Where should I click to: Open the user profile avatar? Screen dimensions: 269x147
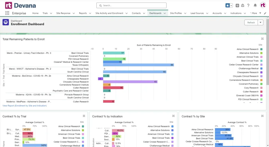tap(263, 5)
